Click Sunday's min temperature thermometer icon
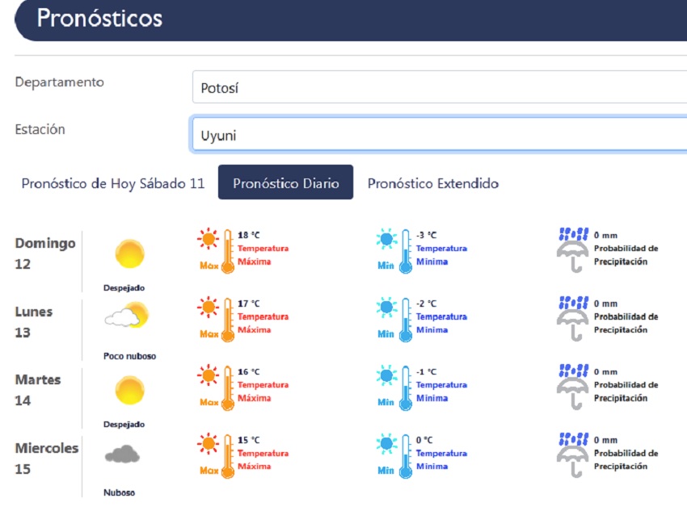Viewport: 687px width, 507px height. point(395,250)
